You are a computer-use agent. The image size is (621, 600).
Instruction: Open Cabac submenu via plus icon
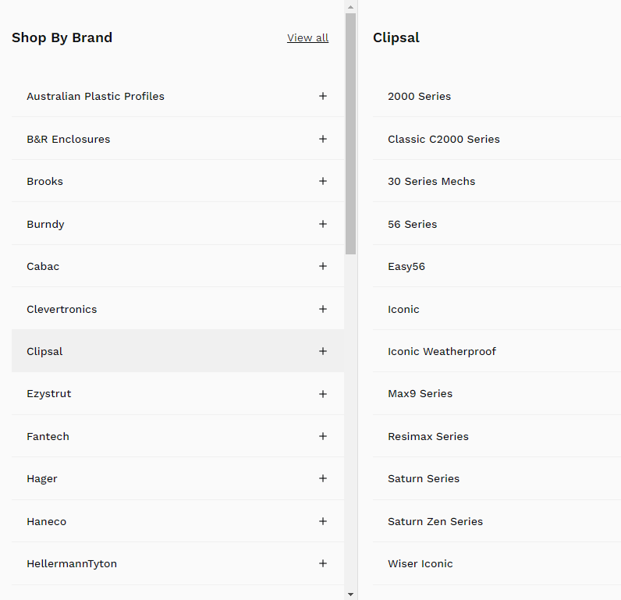pyautogui.click(x=323, y=266)
